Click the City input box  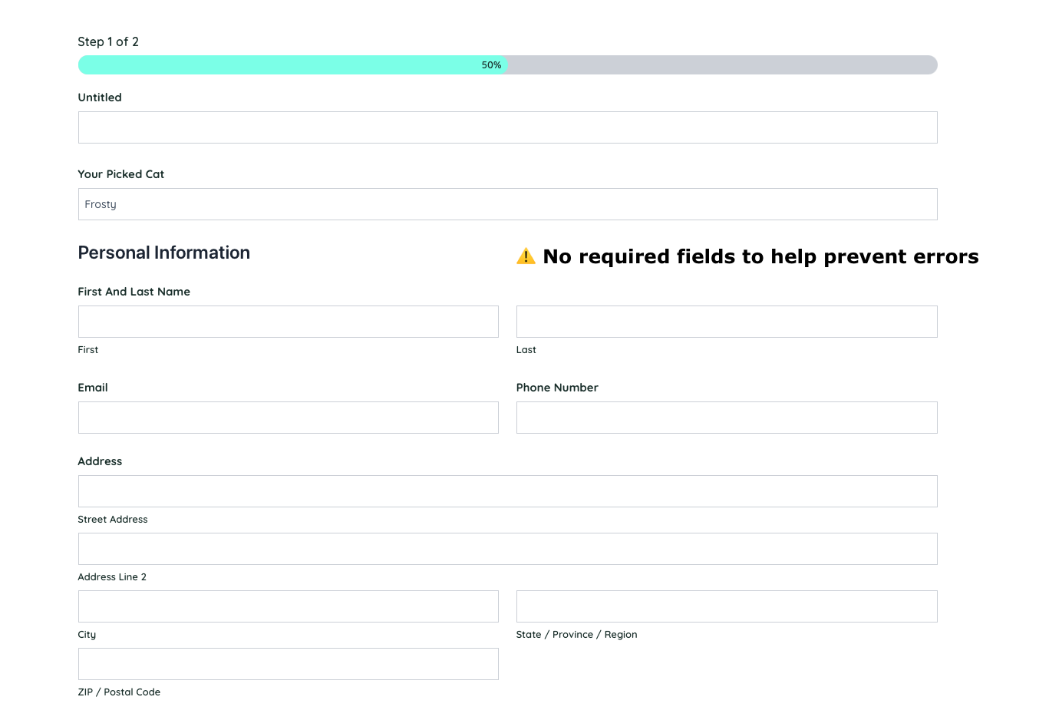(288, 606)
